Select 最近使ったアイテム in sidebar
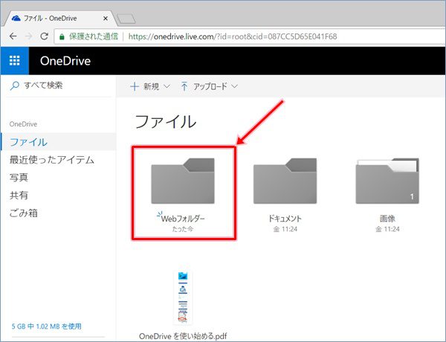Image resolution: width=446 pixels, height=342 pixels. [51, 159]
